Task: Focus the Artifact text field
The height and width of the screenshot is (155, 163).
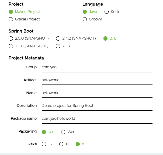Action: click(97, 80)
